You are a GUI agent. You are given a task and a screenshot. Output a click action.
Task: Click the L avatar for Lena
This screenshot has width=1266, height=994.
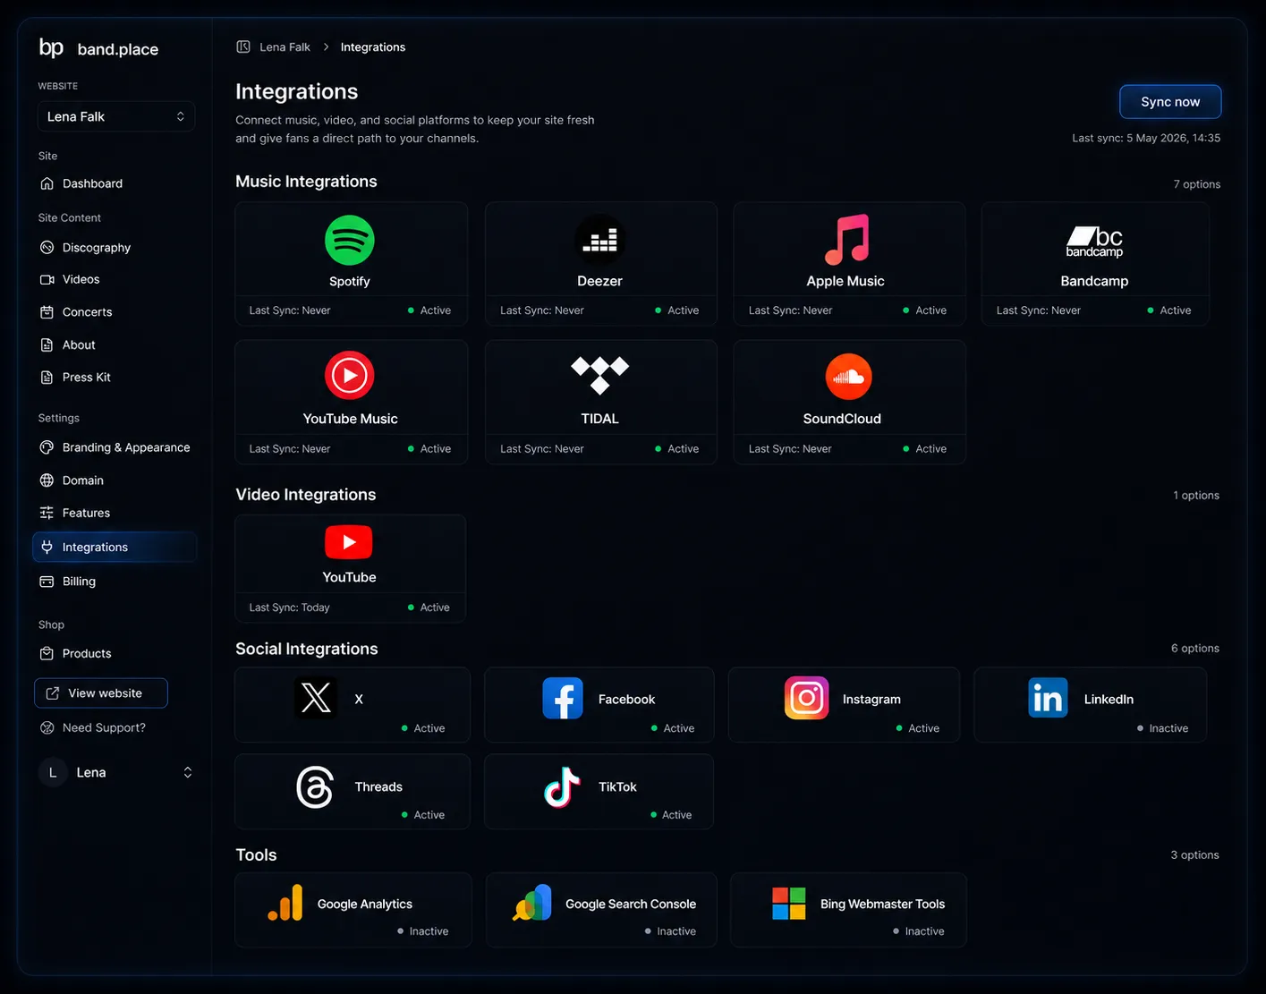point(53,772)
